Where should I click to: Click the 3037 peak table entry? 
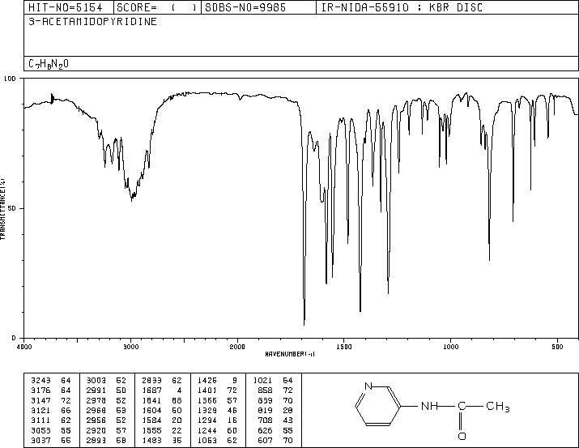[51, 440]
